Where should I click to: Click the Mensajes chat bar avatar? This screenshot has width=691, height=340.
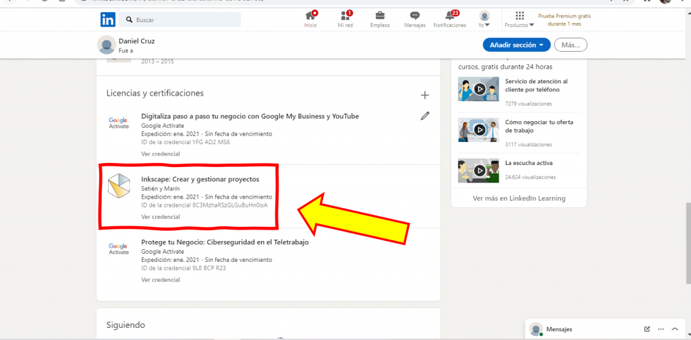(x=536, y=329)
